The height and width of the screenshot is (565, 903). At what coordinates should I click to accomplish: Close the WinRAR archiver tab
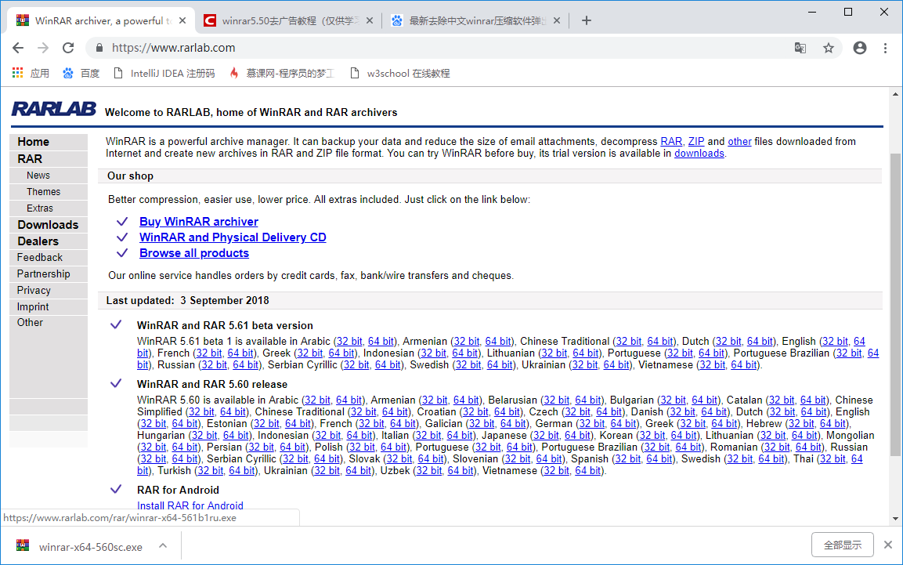(182, 20)
